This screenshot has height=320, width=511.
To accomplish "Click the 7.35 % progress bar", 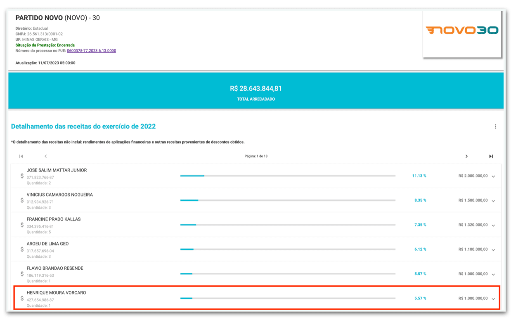I will click(x=288, y=225).
